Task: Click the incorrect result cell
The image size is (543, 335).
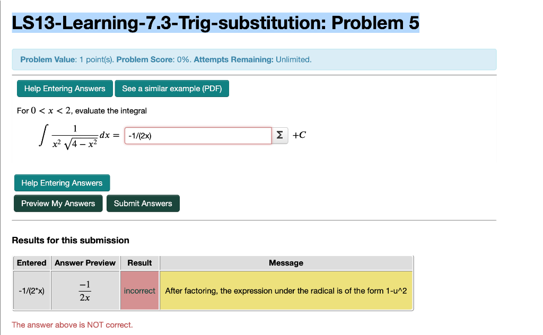Action: pyautogui.click(x=139, y=290)
